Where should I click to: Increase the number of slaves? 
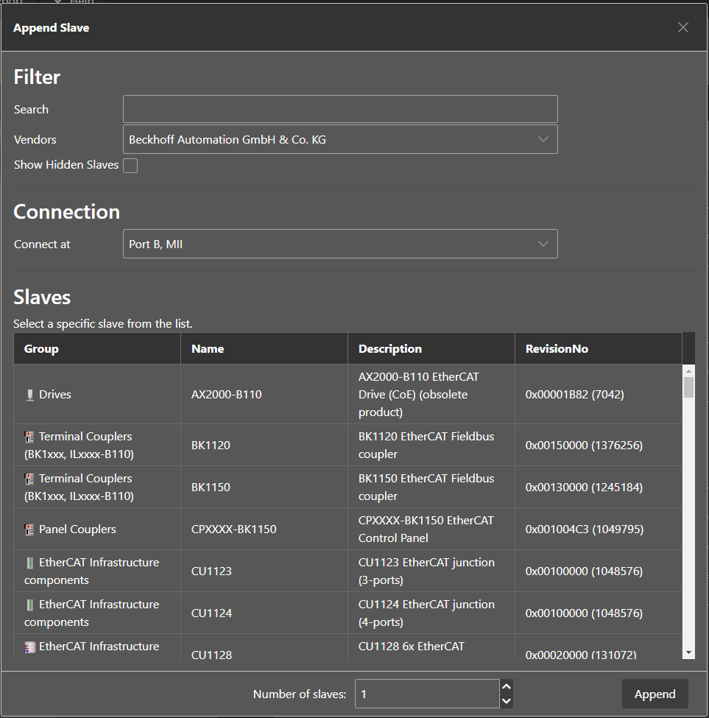(506, 686)
